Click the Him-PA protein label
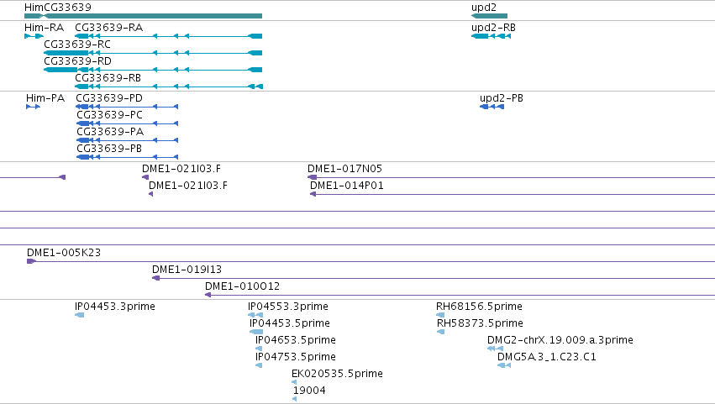Screen dimensions: 715x404 [45, 98]
